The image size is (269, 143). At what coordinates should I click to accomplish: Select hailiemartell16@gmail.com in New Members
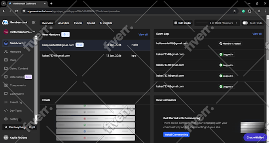pyautogui.click(x=58, y=45)
